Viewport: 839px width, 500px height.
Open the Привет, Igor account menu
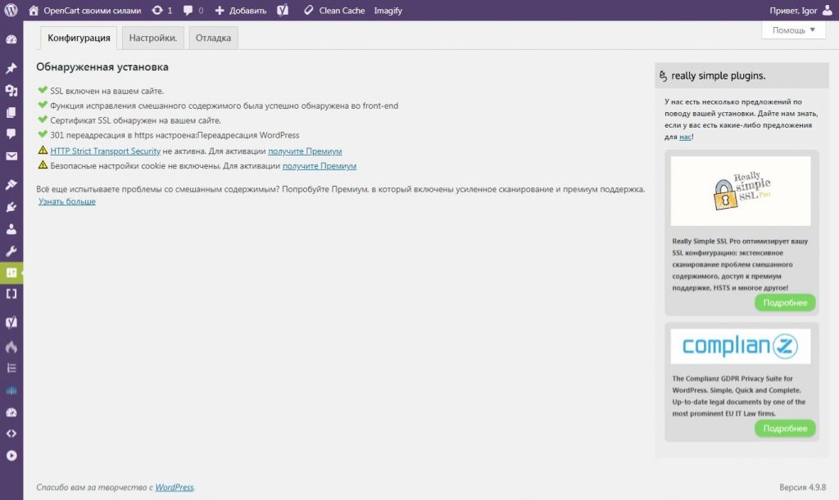[800, 10]
